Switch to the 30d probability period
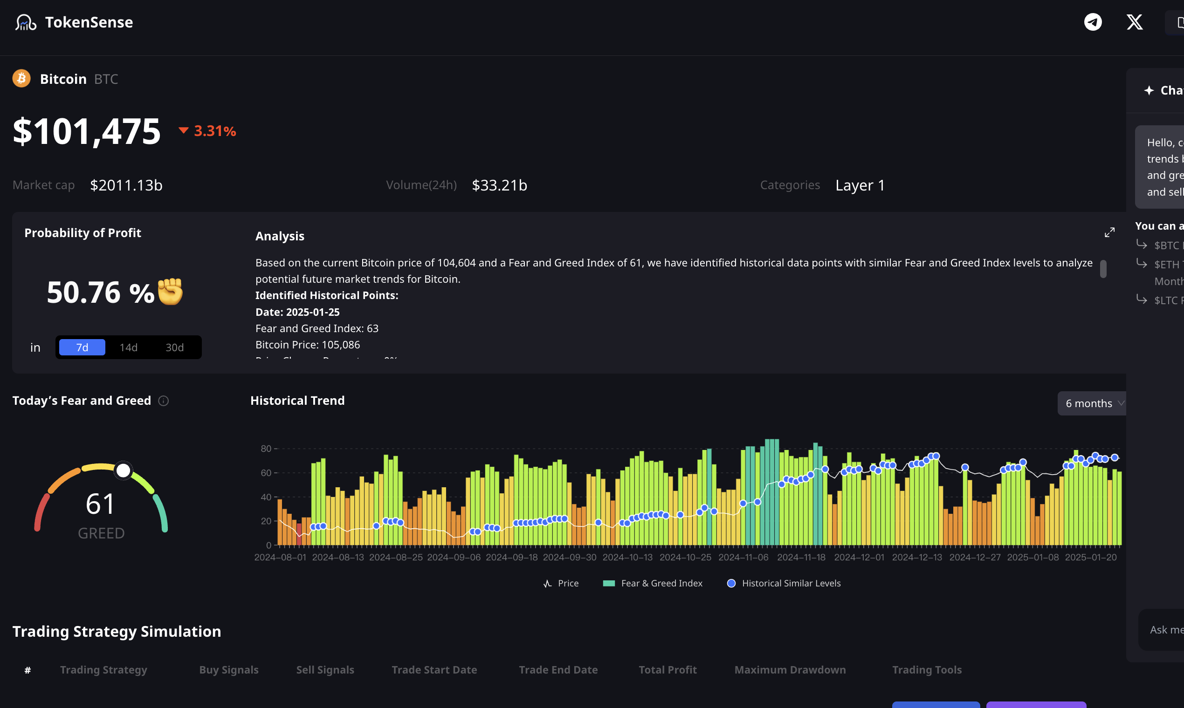 (175, 347)
